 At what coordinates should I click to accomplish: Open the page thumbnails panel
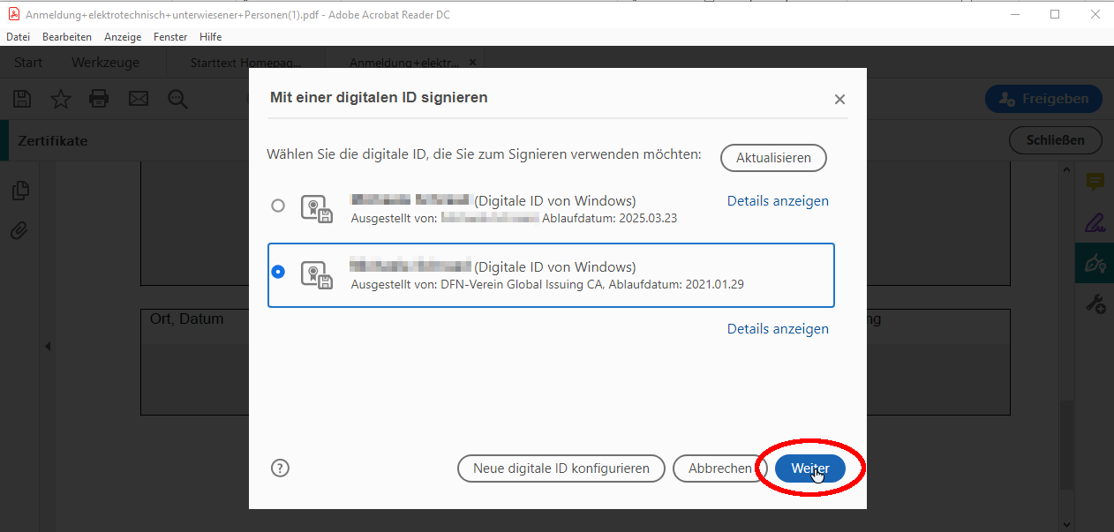[x=20, y=190]
